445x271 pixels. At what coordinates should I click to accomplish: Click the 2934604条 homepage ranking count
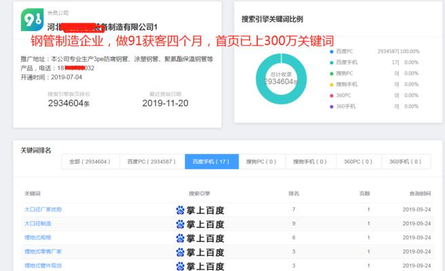coord(69,103)
